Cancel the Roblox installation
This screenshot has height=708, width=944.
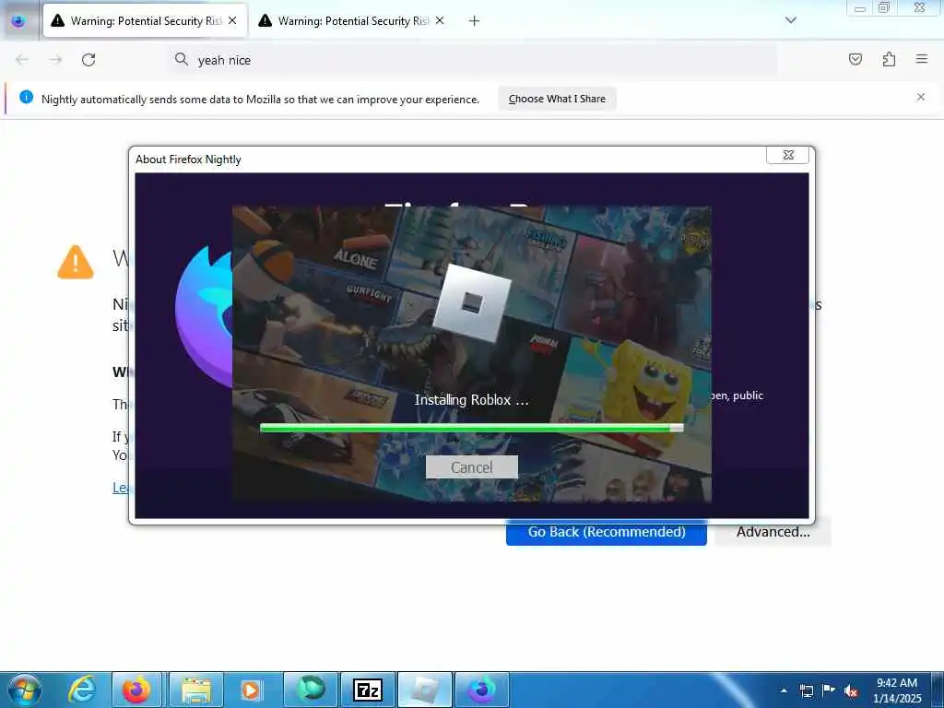[x=471, y=467]
